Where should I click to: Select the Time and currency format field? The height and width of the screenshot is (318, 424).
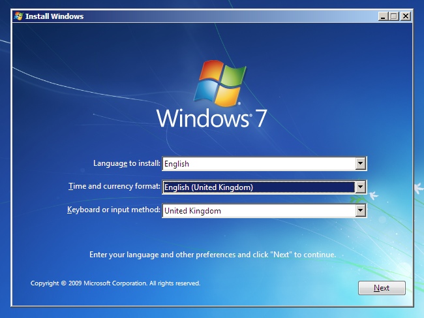(x=264, y=187)
